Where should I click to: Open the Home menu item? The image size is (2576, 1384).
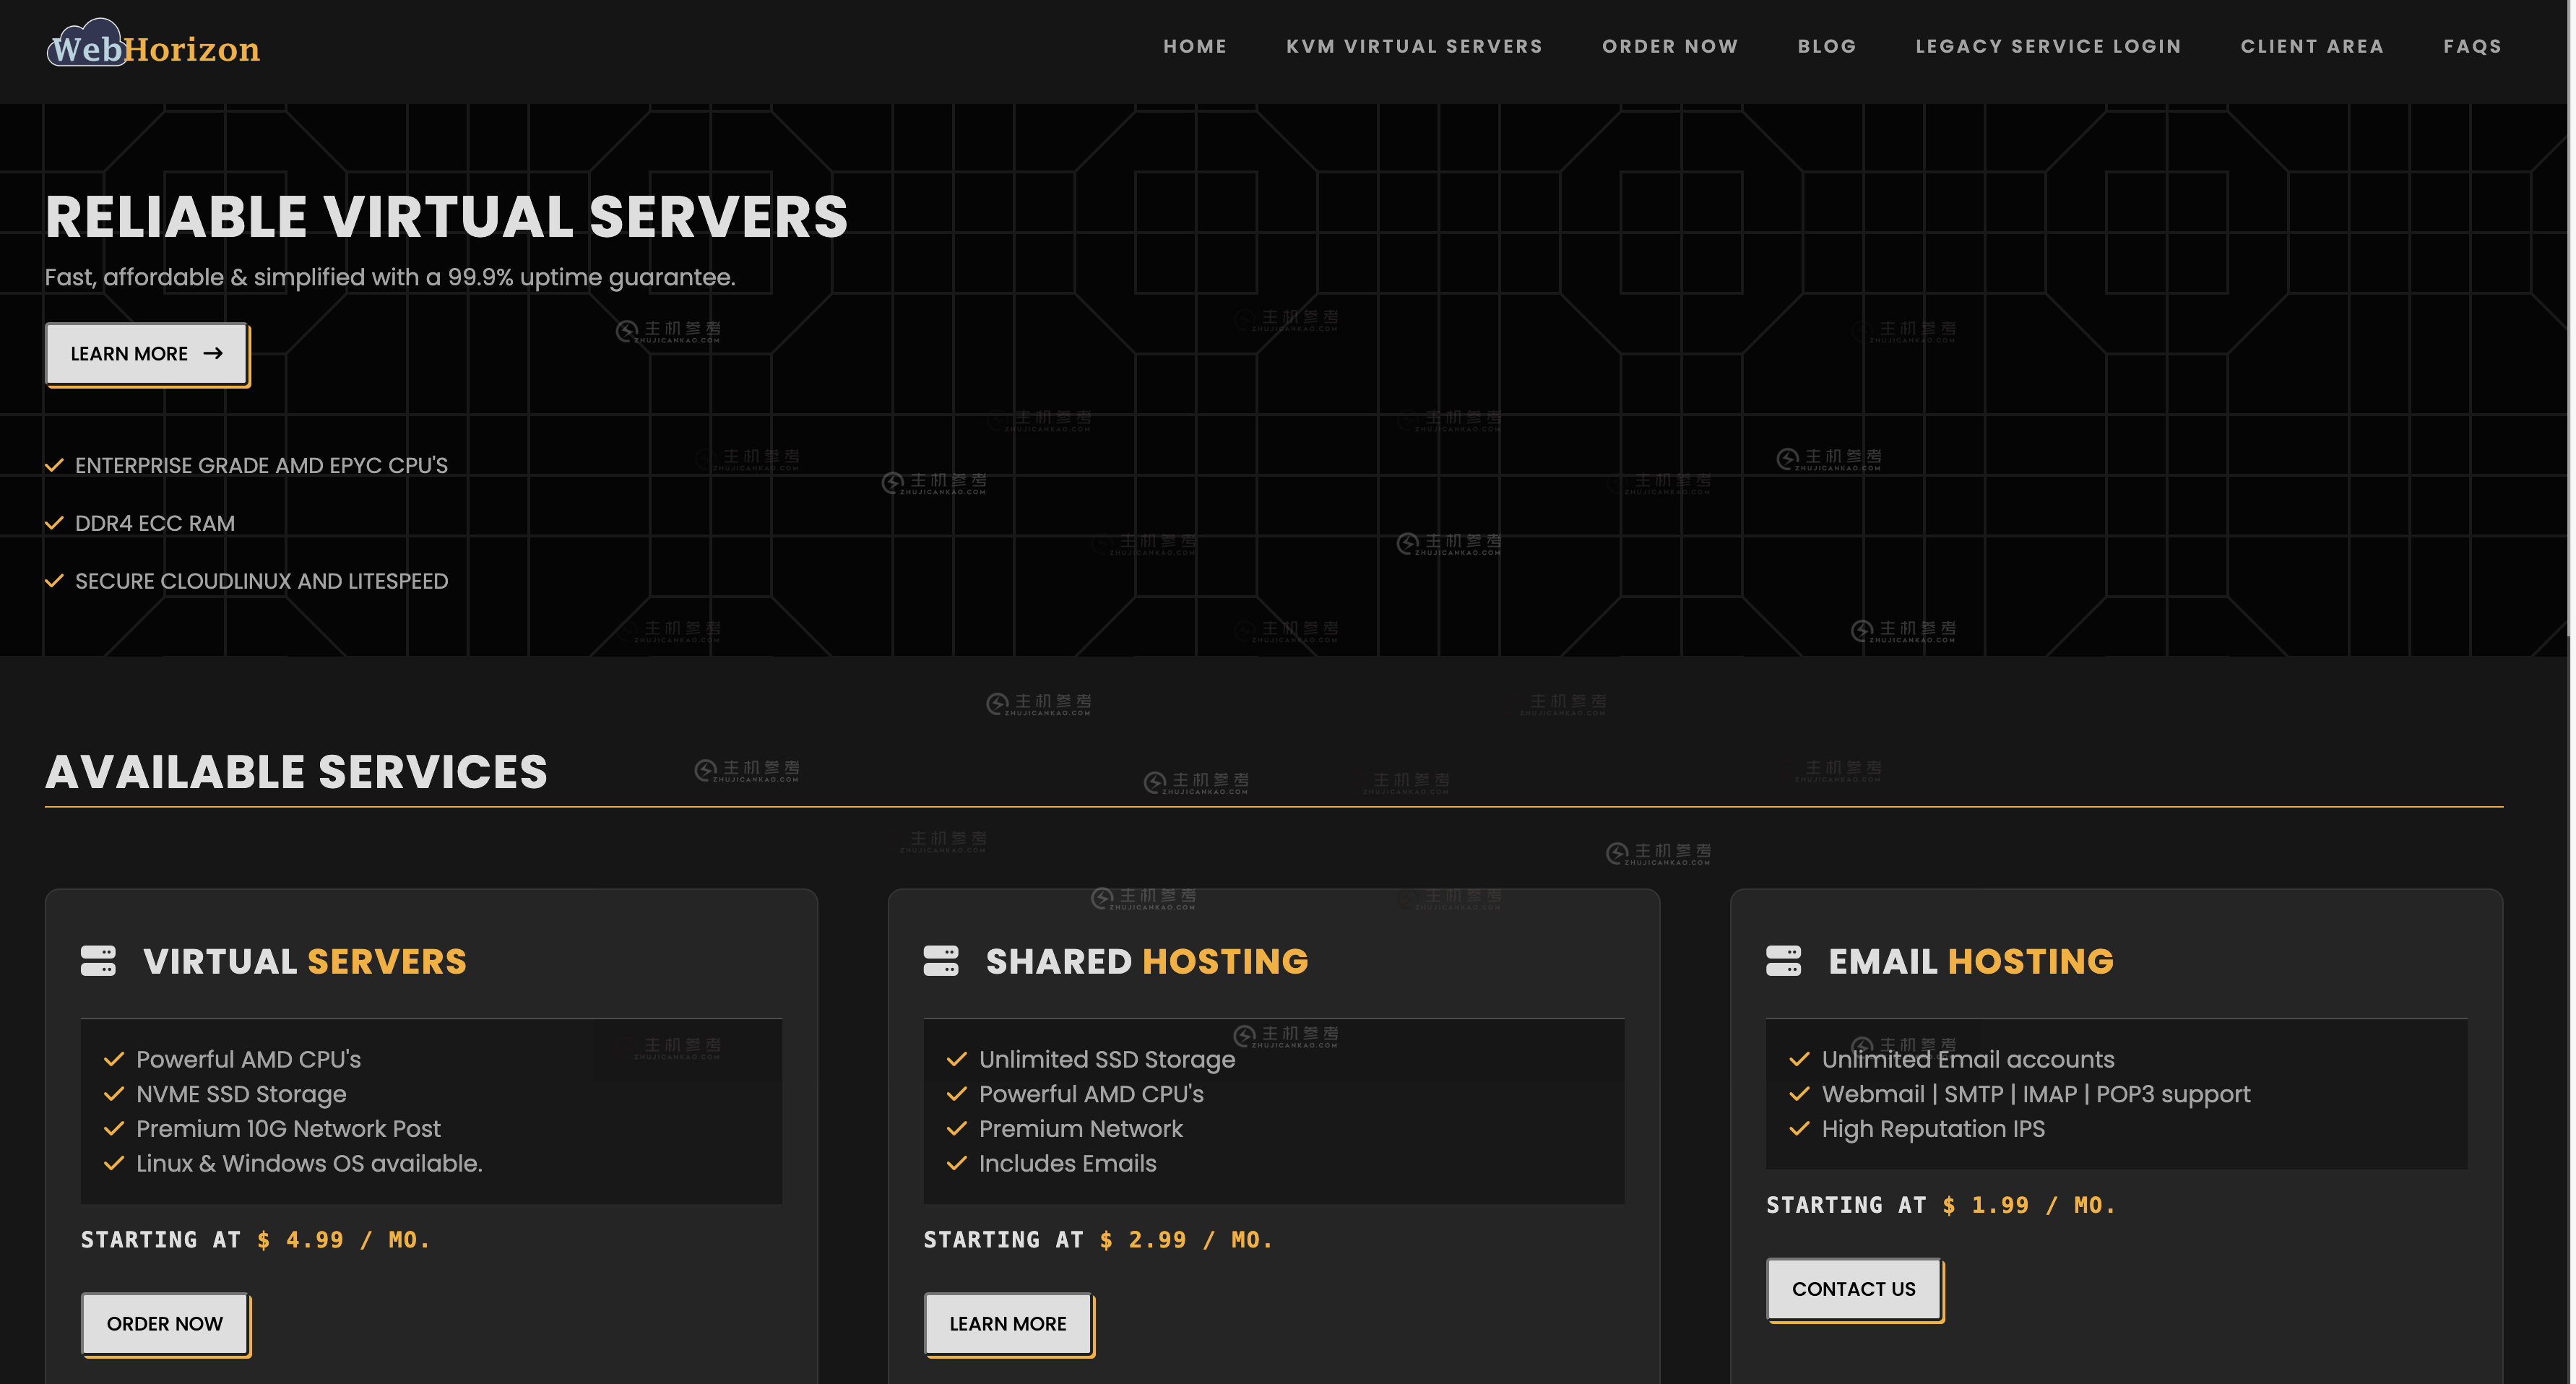coord(1194,46)
